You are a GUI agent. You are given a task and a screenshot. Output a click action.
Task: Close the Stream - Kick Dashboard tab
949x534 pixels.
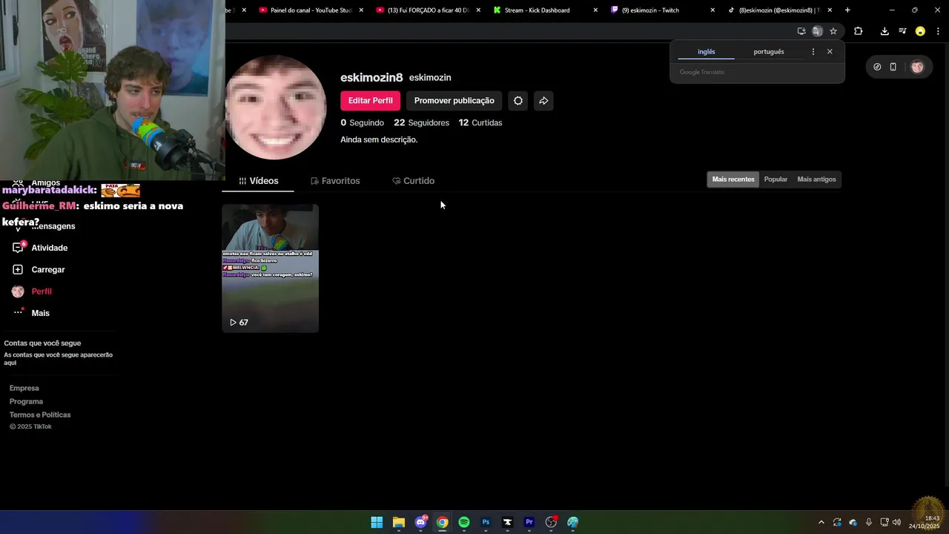point(595,10)
